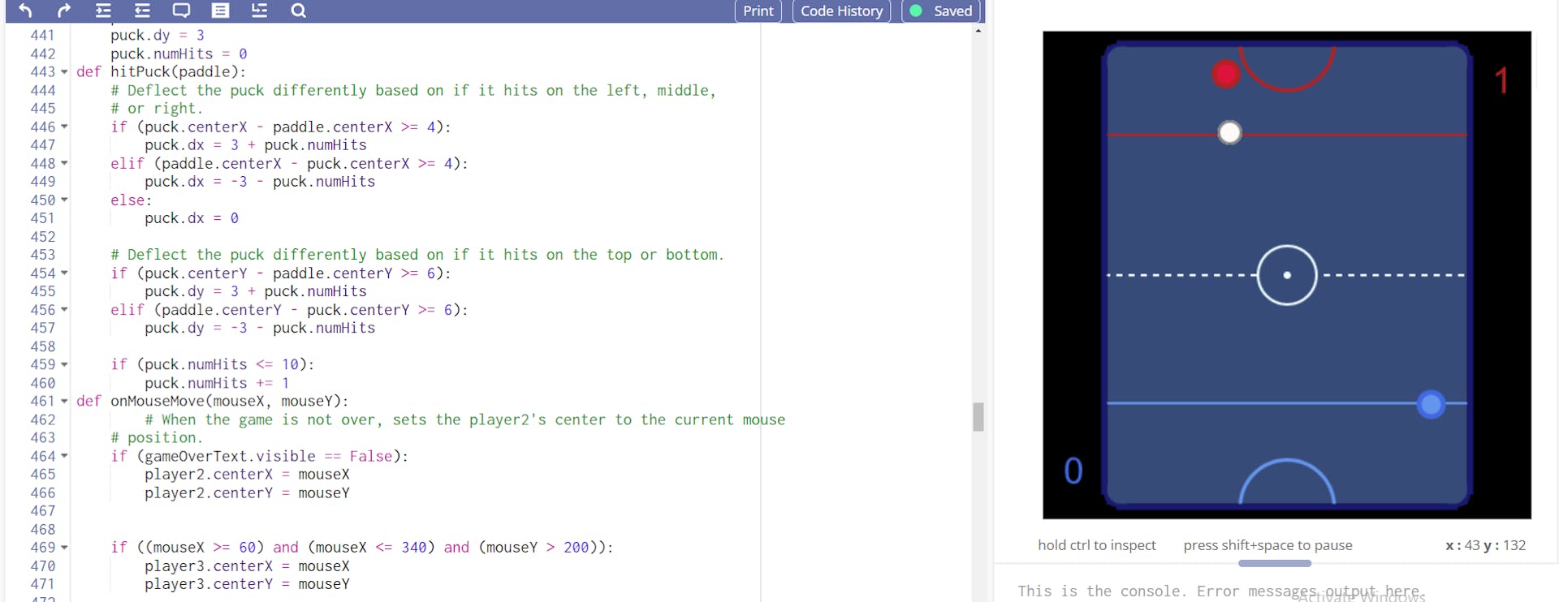Viewport: 1559px width, 602px height.
Task: Collapse the elif block at line 456
Action: point(64,310)
